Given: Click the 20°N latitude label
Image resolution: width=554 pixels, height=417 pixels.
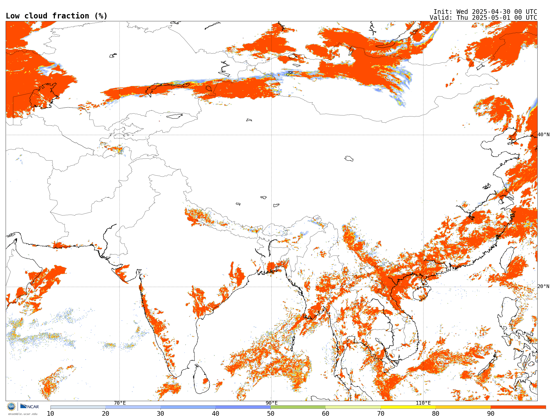Looking at the screenshot, I should tap(543, 286).
